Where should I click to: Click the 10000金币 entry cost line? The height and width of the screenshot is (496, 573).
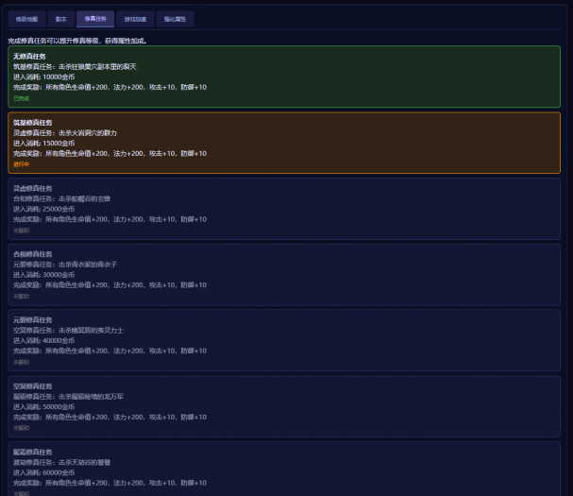point(44,77)
